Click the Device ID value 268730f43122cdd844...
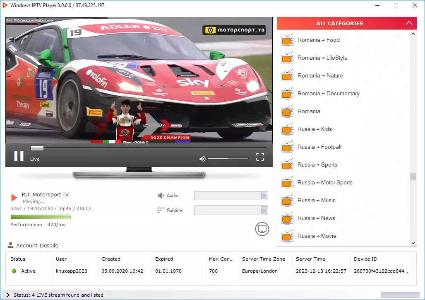Image resolution: width=425 pixels, height=300 pixels. tap(381, 271)
